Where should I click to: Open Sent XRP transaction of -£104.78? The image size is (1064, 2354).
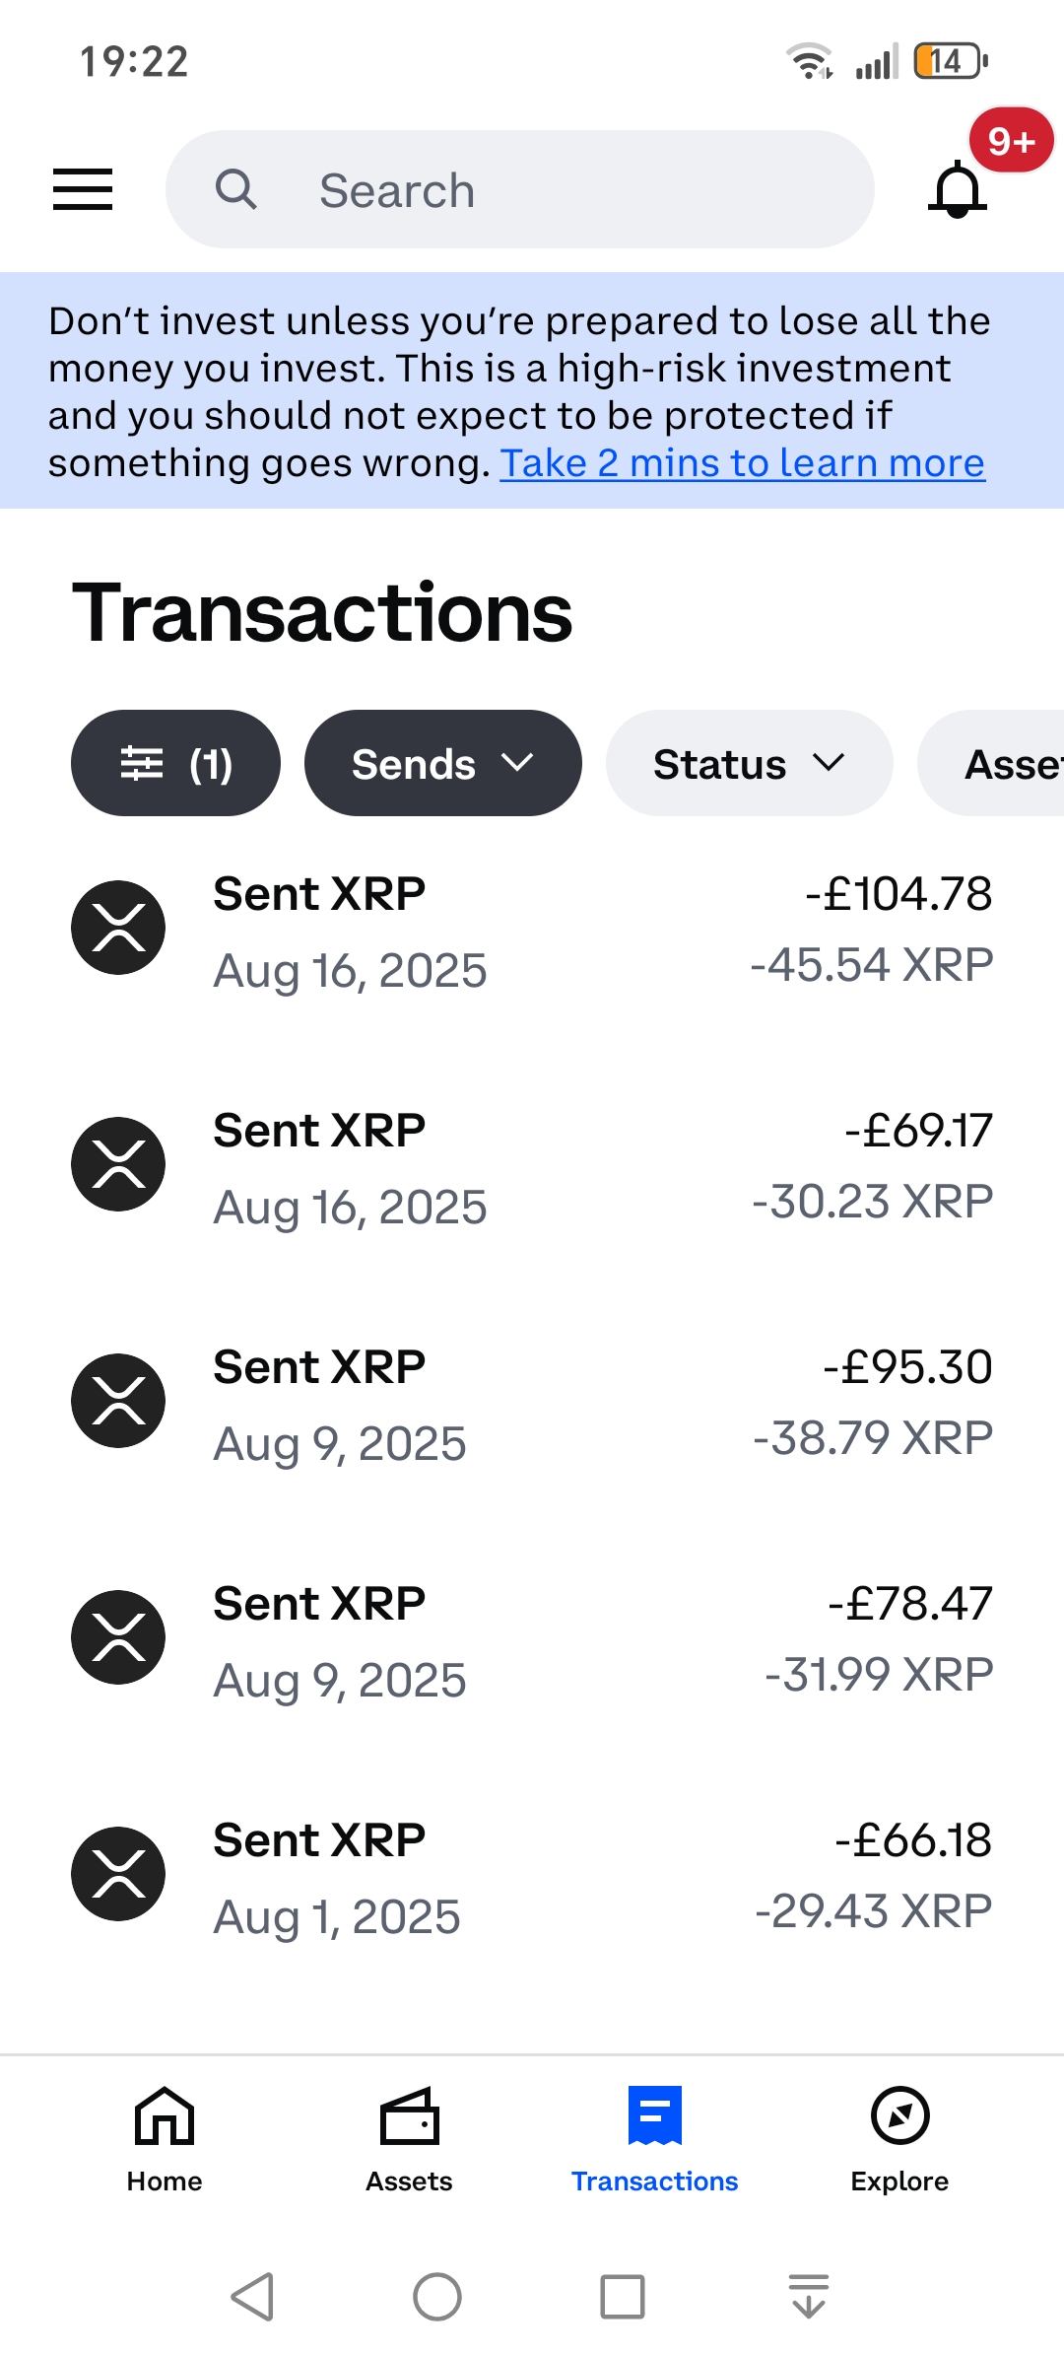pyautogui.click(x=532, y=930)
